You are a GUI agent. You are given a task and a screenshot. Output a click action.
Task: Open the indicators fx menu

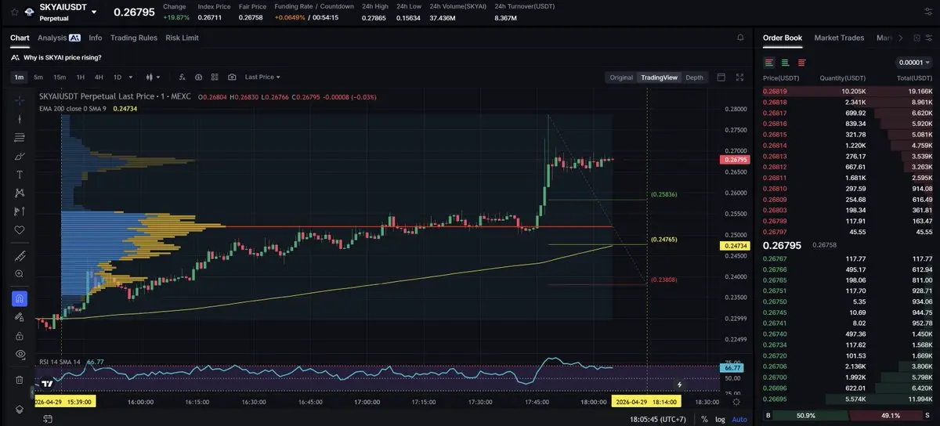click(182, 78)
